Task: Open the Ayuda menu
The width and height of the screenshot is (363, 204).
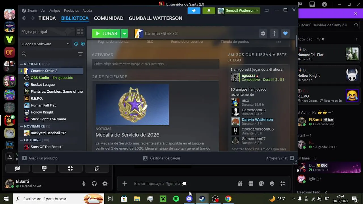Action: [x=87, y=10]
